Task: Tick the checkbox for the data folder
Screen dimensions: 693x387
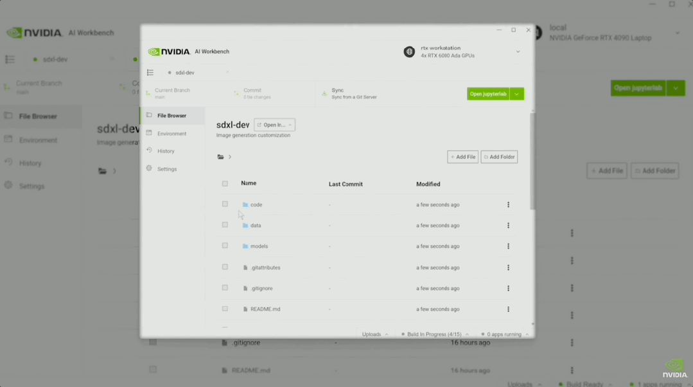Action: (225, 225)
